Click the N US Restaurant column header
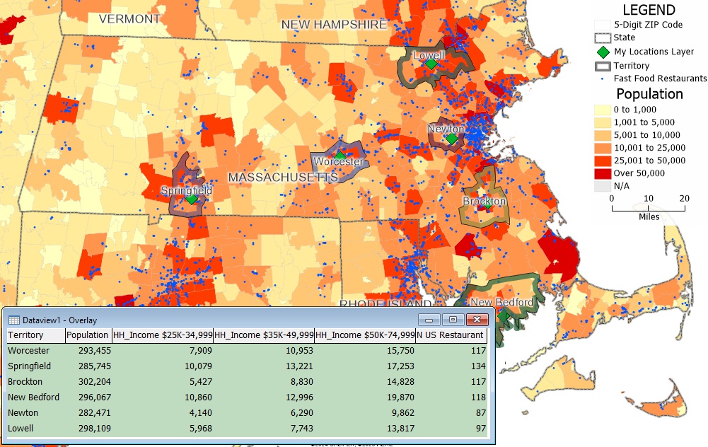708x447 pixels. pos(451,335)
